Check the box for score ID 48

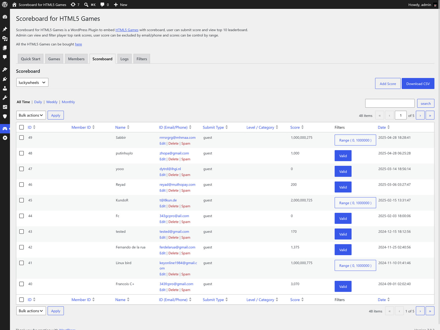[21, 153]
